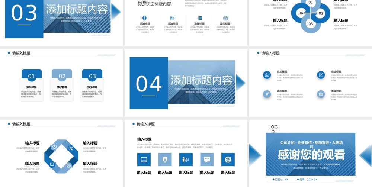Click the large '03' section number
This screenshot has width=372, height=187.
[x=24, y=13]
